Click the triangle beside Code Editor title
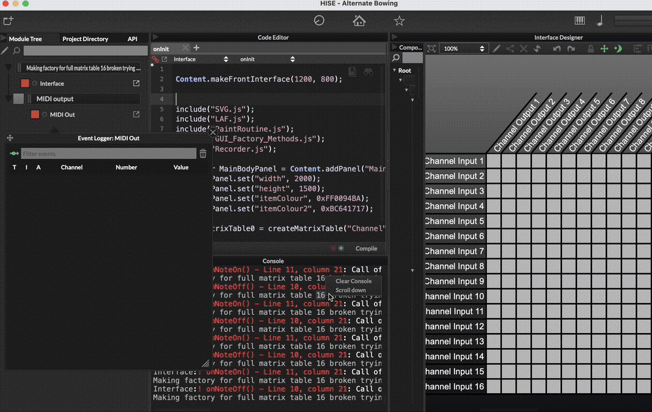This screenshot has height=412, width=652. (156, 37)
